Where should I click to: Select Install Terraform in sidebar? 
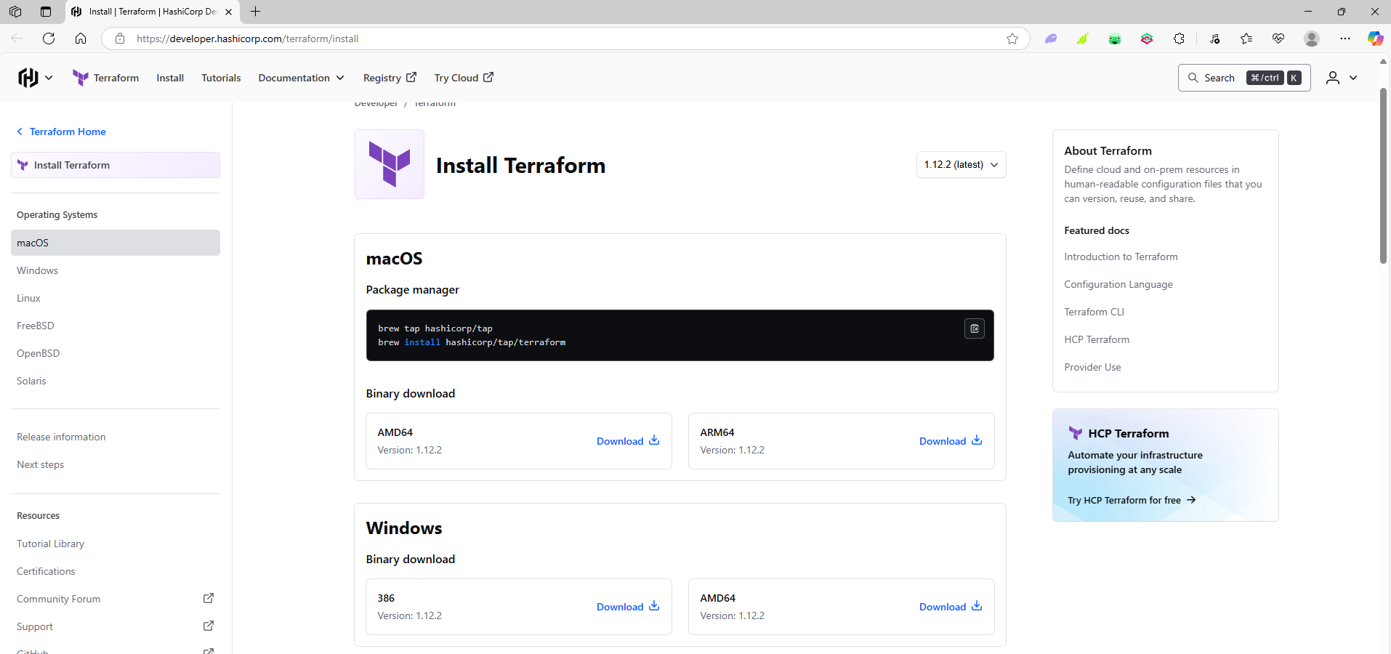116,165
